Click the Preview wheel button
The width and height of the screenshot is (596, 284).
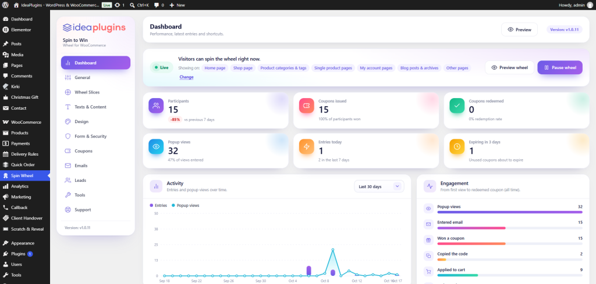(x=509, y=67)
